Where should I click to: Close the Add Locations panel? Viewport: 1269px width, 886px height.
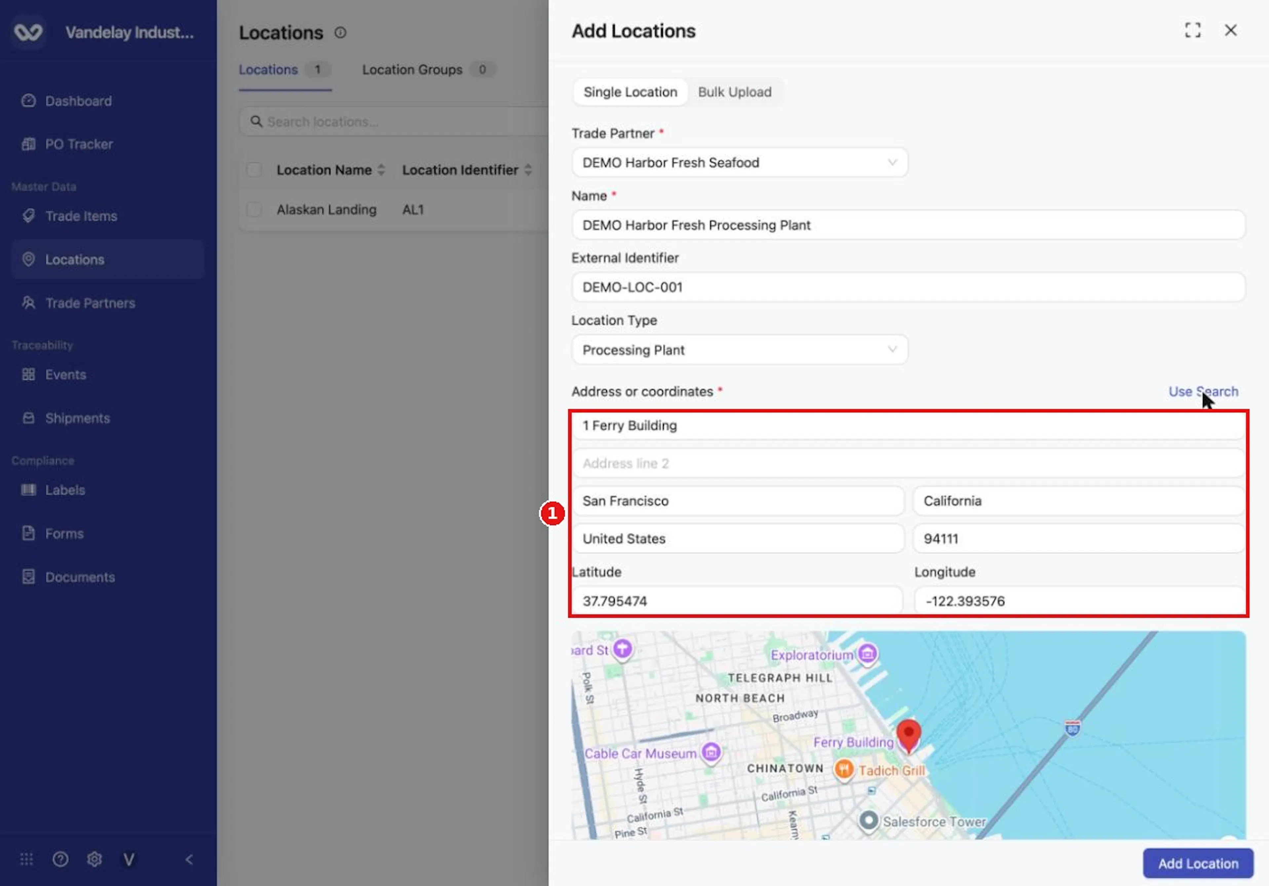pos(1230,30)
